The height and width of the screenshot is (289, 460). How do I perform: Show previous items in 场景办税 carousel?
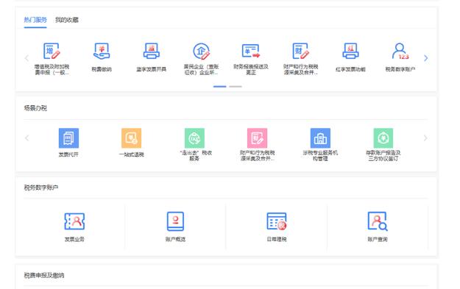coord(26,138)
